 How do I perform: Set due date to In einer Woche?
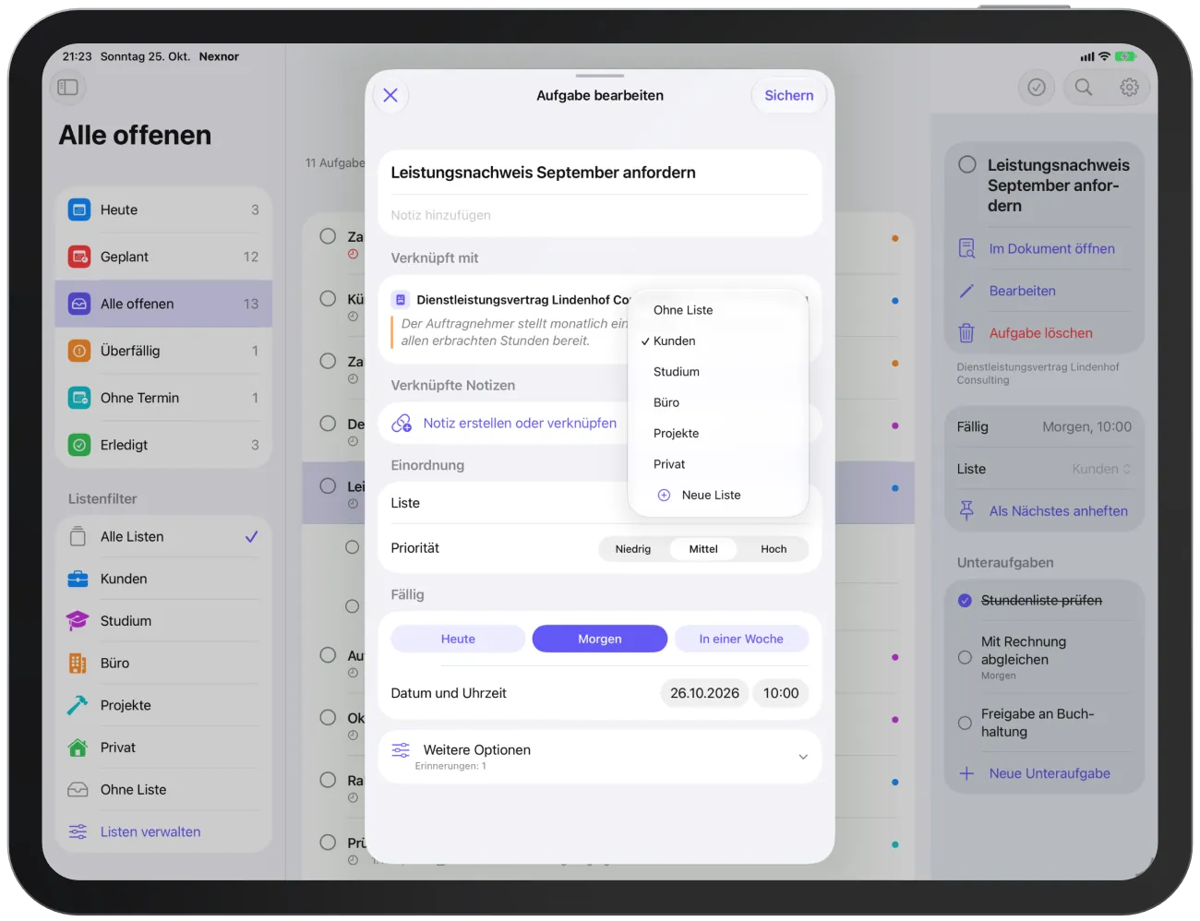pyautogui.click(x=741, y=639)
